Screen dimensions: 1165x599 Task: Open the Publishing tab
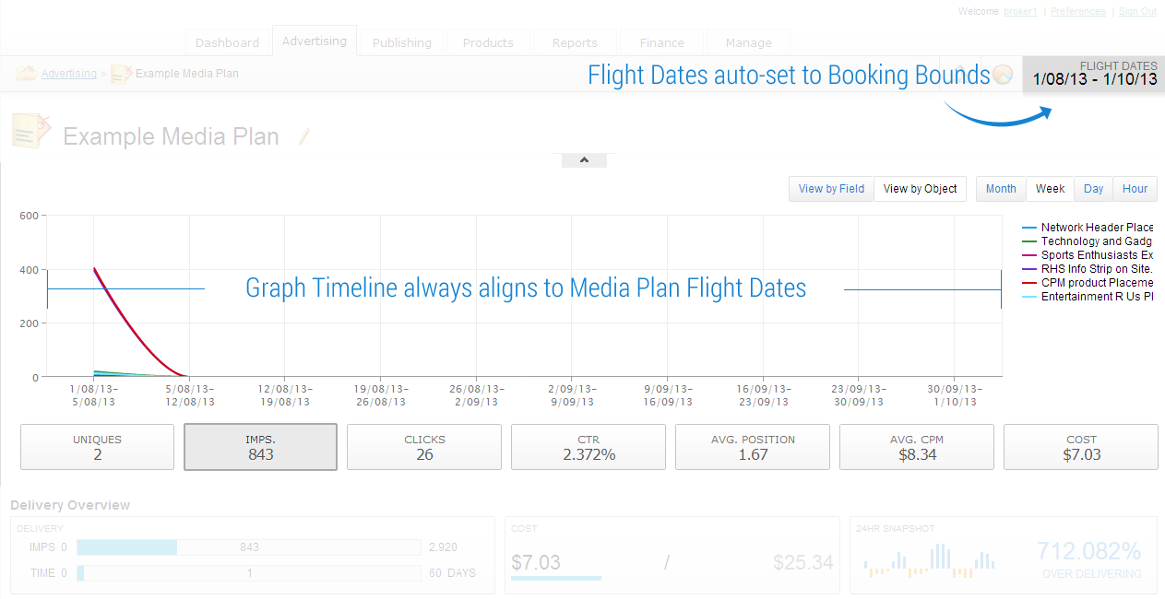[x=402, y=42]
